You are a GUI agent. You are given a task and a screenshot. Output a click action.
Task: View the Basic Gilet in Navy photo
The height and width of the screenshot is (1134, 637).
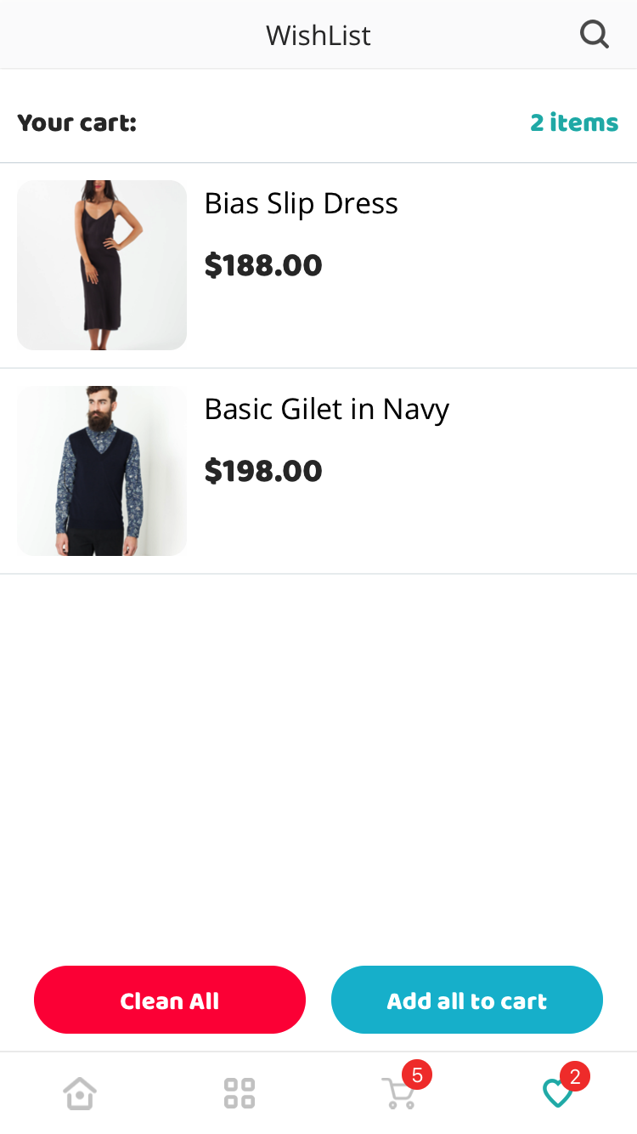102,471
